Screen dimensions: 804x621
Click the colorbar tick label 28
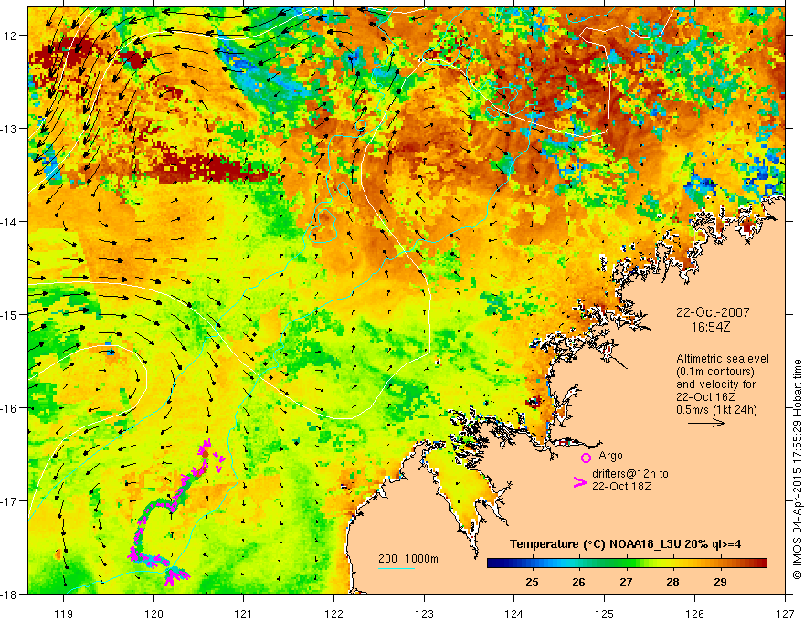click(x=672, y=582)
